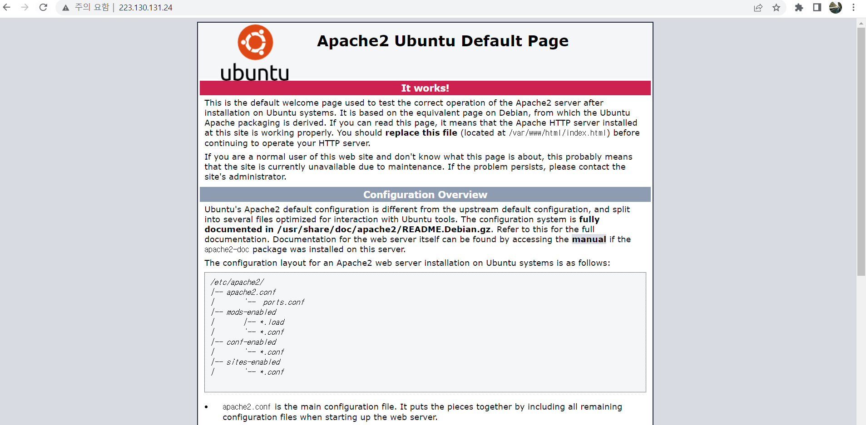
Task: Click the /etc/apache2/ line in tree
Action: [237, 282]
